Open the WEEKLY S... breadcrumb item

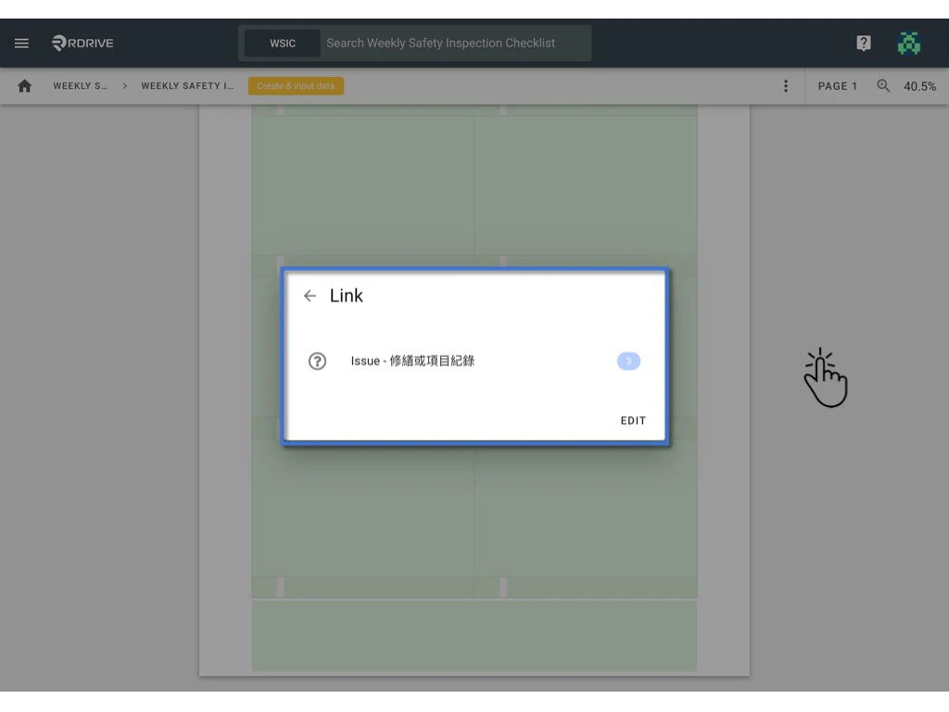tap(80, 85)
